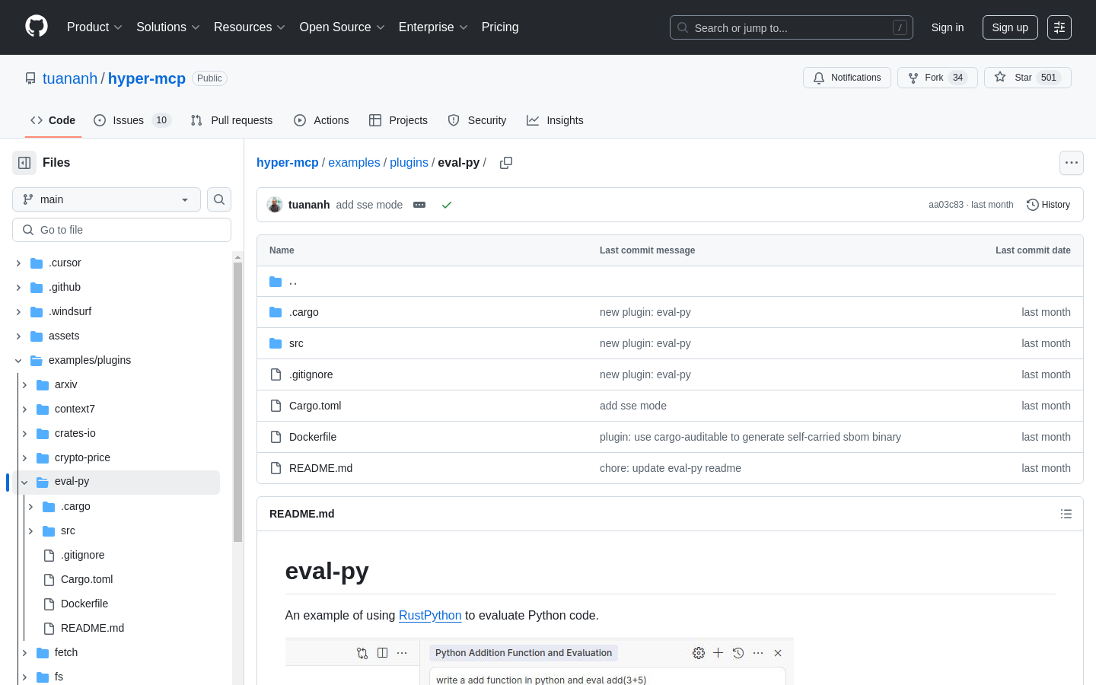Select Dockerfile in the sidebar tree
Image resolution: width=1096 pixels, height=685 pixels.
tap(84, 604)
